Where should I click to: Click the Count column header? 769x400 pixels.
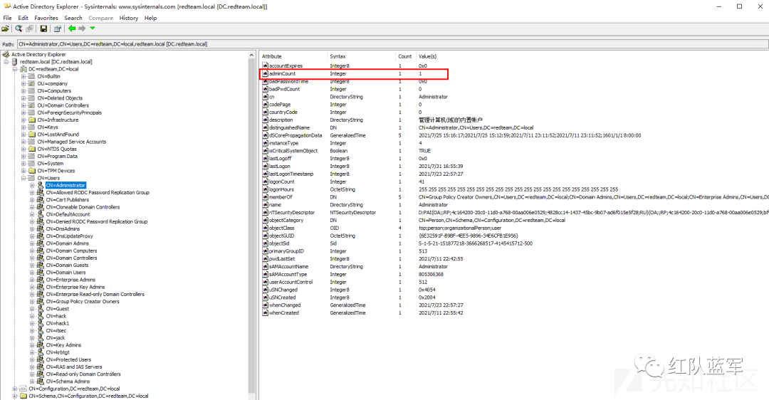point(406,56)
